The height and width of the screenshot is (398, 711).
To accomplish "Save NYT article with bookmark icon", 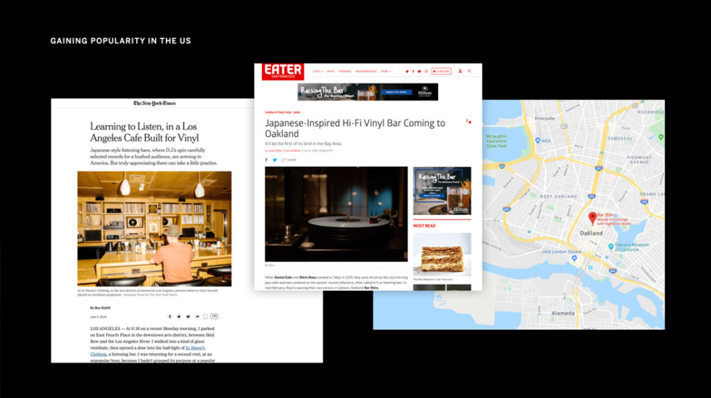I will click(206, 316).
